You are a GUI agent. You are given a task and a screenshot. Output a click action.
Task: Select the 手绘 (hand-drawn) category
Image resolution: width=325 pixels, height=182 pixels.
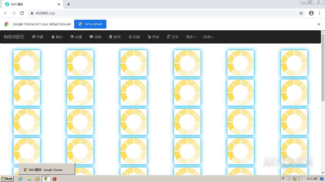coord(153,37)
